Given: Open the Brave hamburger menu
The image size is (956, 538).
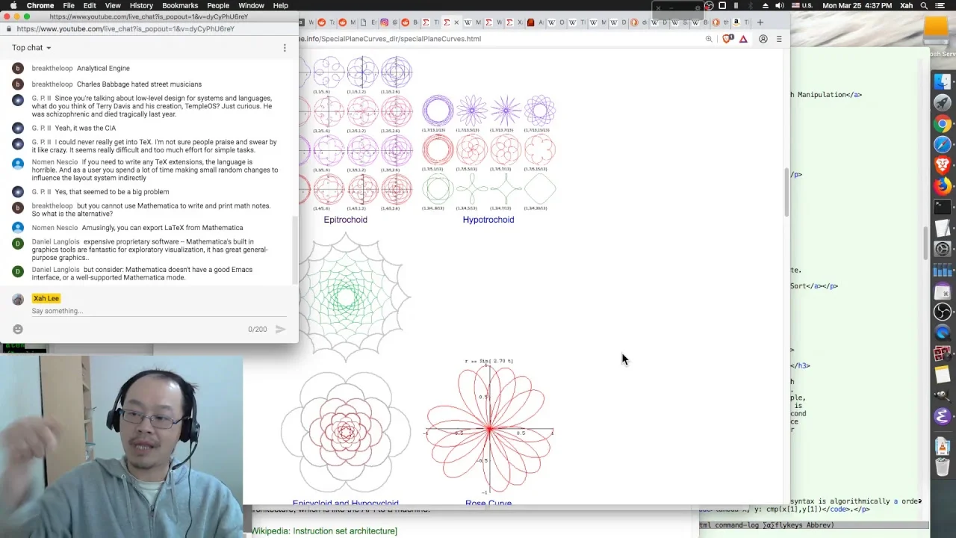Looking at the screenshot, I should pos(779,39).
